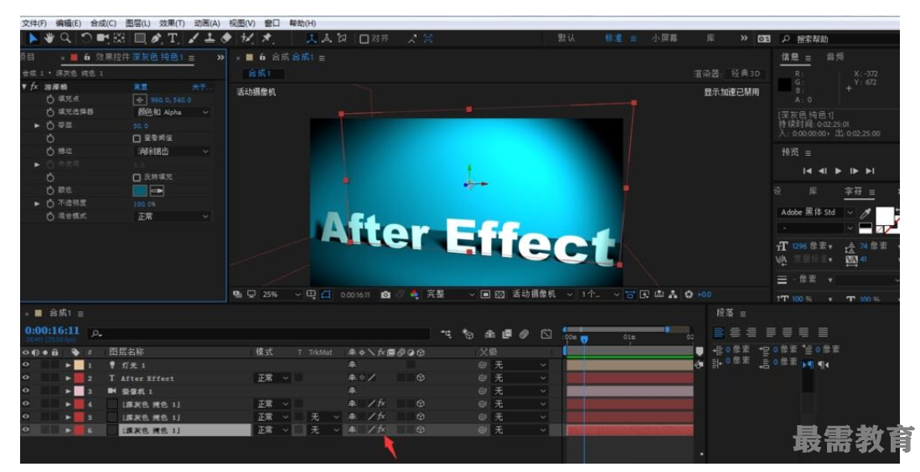Hide the 灯光 1 layer
Viewport: 920px width, 472px height.
[x=25, y=365]
